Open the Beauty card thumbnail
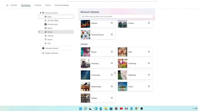Image resolution: width=198 pixels, height=111 pixels. [x=85, y=52]
